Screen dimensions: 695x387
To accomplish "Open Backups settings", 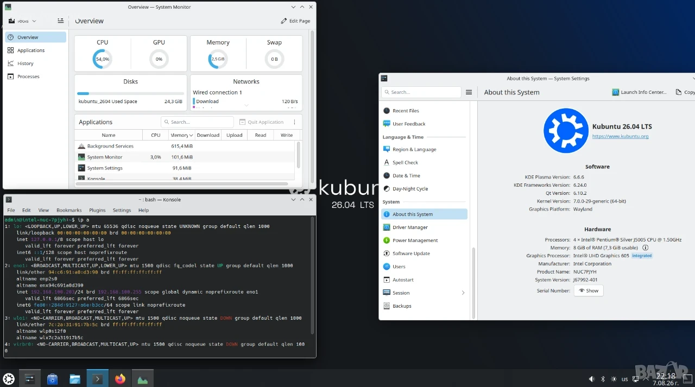I will click(424, 306).
